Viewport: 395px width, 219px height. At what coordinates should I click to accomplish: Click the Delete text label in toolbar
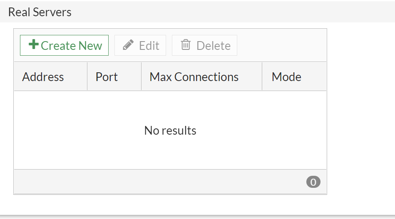(214, 46)
